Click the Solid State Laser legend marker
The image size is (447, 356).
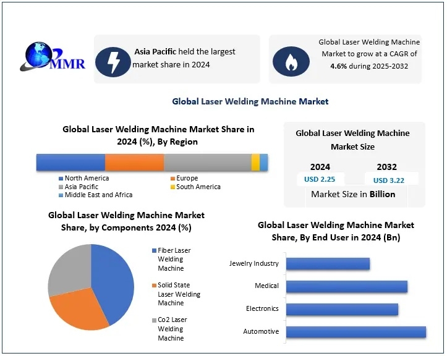[153, 286]
